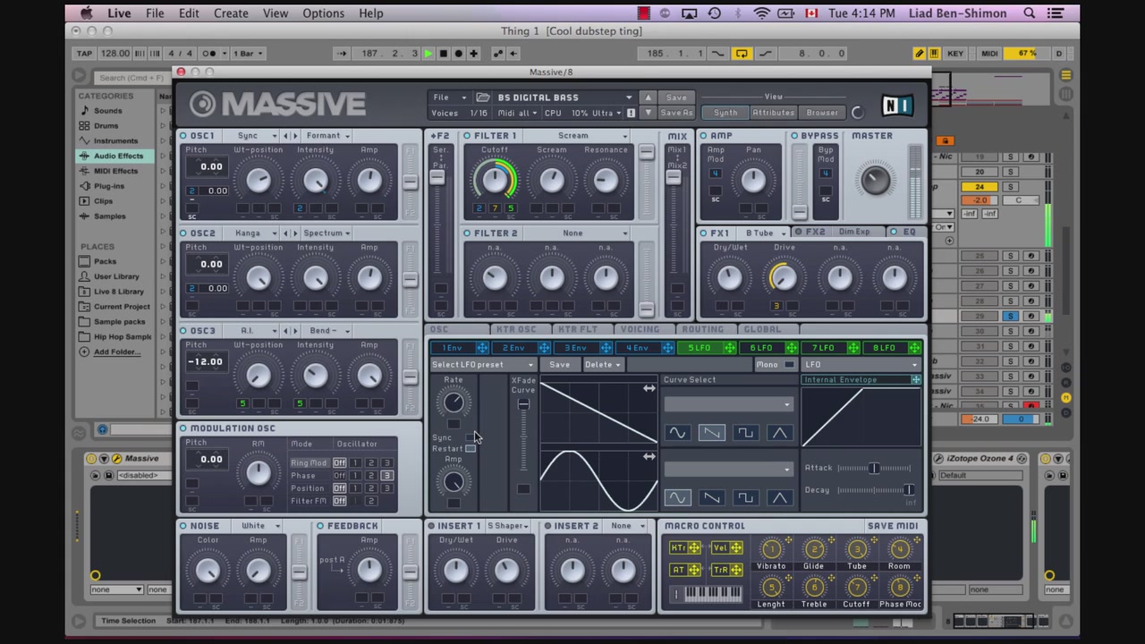Open the Massive File menu dropdown
The width and height of the screenshot is (1145, 644).
pyautogui.click(x=450, y=97)
